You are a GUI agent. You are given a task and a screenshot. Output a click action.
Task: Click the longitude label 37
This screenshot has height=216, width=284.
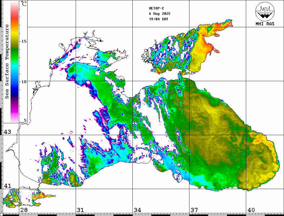[x=194, y=210]
